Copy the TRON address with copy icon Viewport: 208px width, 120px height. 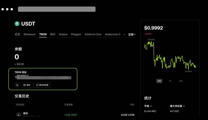[17, 85]
